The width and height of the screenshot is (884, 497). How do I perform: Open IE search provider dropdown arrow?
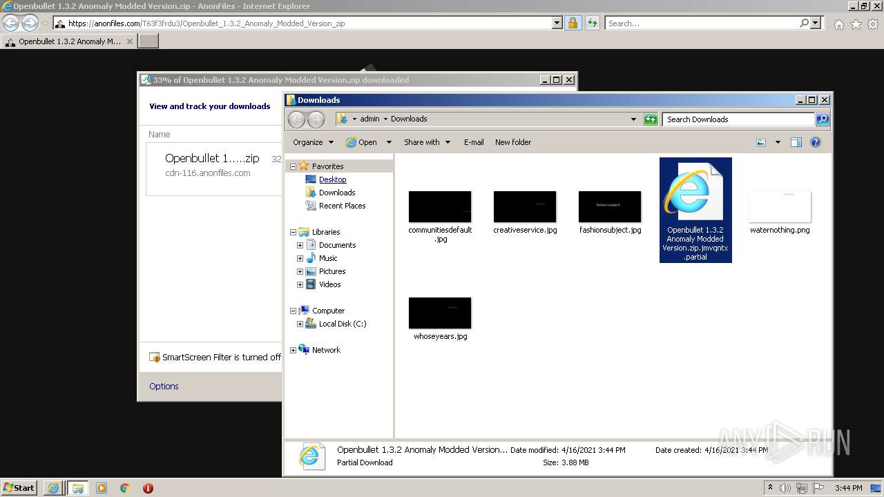click(x=816, y=23)
